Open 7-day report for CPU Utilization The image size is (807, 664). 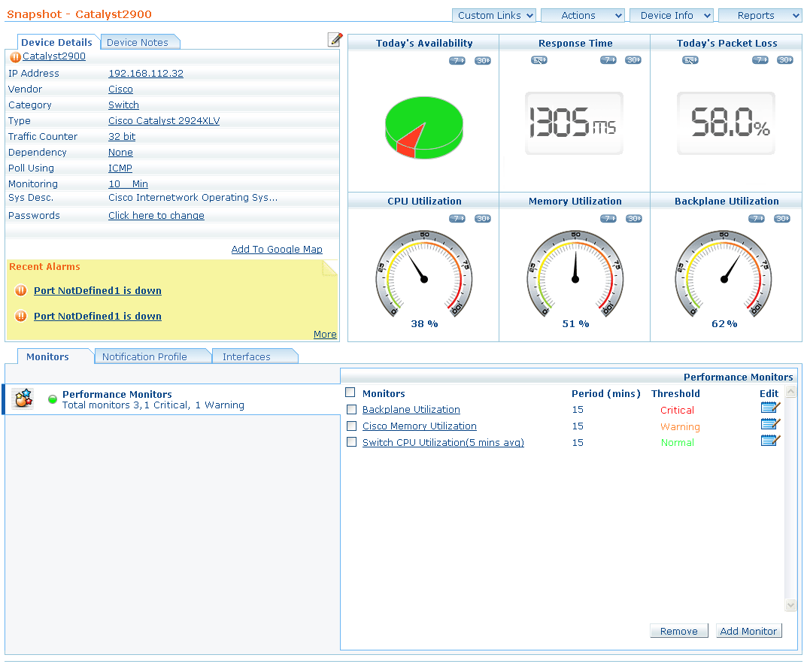(x=457, y=219)
